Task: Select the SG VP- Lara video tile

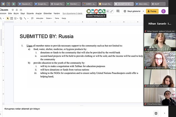Action: tap(160, 42)
